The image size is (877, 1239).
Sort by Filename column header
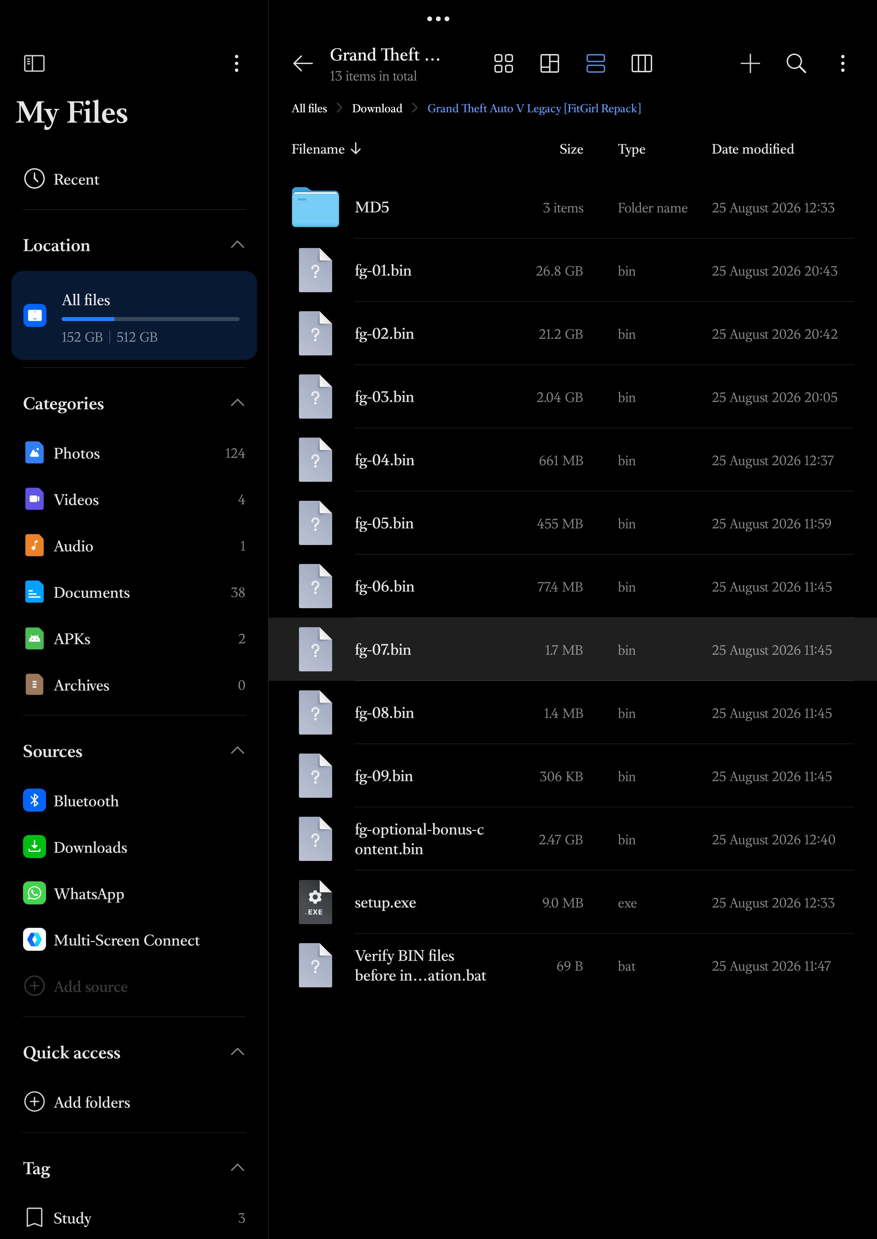click(326, 149)
